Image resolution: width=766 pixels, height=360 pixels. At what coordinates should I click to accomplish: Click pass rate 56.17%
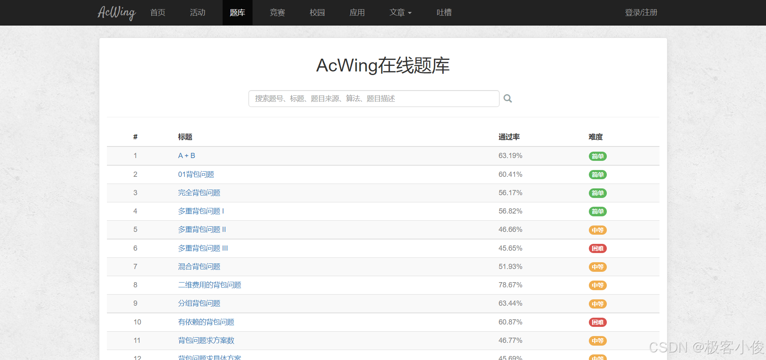[510, 193]
